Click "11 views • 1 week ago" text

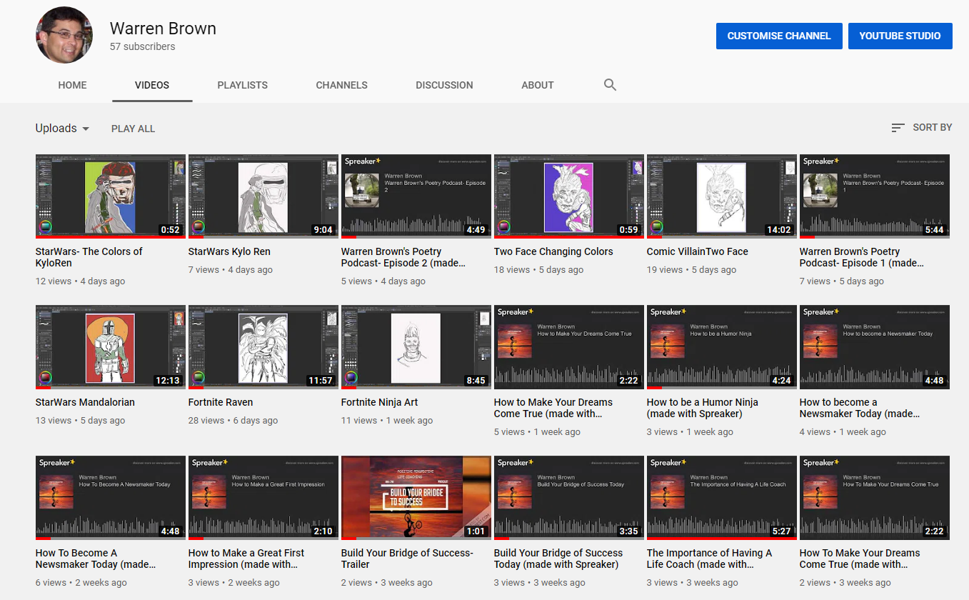point(387,421)
